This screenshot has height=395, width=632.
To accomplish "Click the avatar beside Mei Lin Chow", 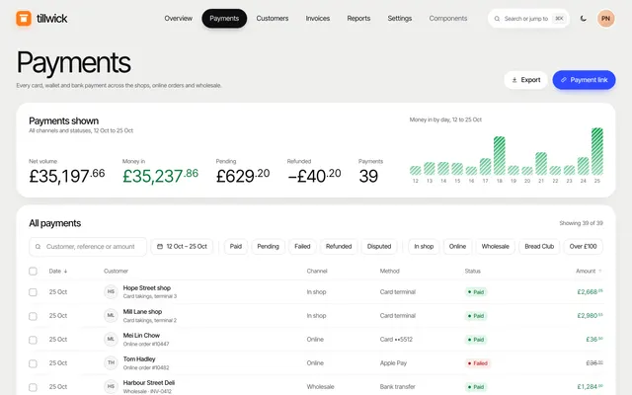I will click(111, 339).
